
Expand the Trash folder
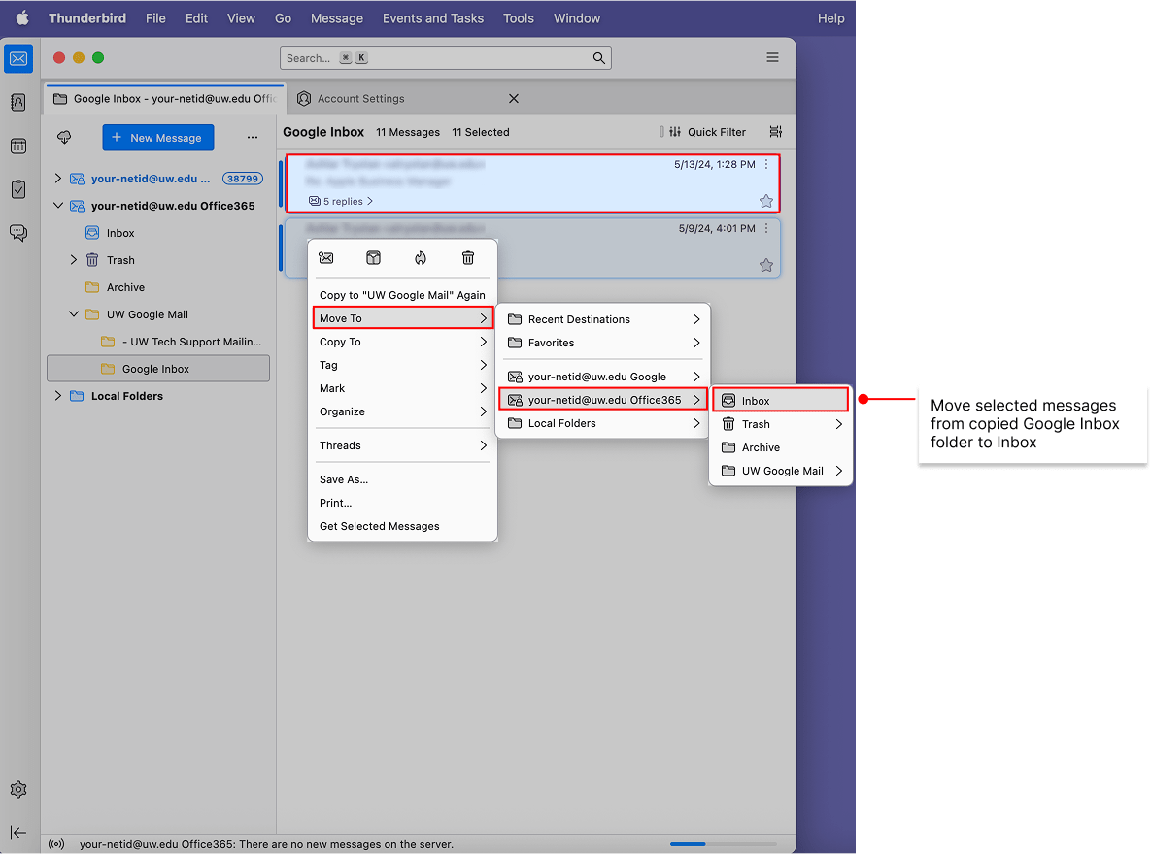[x=73, y=259]
